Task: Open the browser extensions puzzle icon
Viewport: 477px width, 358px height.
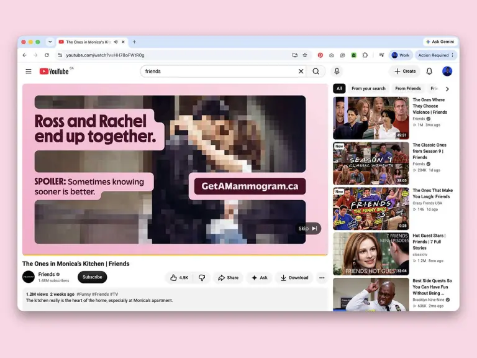Action: 365,55
